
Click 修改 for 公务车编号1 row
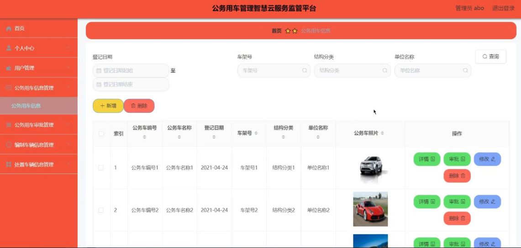(x=487, y=159)
